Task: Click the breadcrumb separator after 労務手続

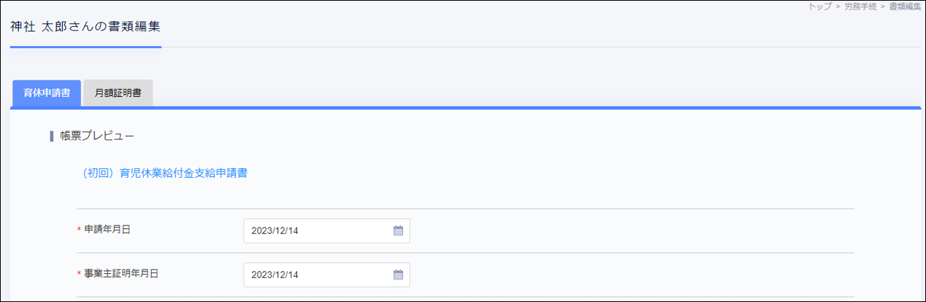Action: [x=883, y=7]
